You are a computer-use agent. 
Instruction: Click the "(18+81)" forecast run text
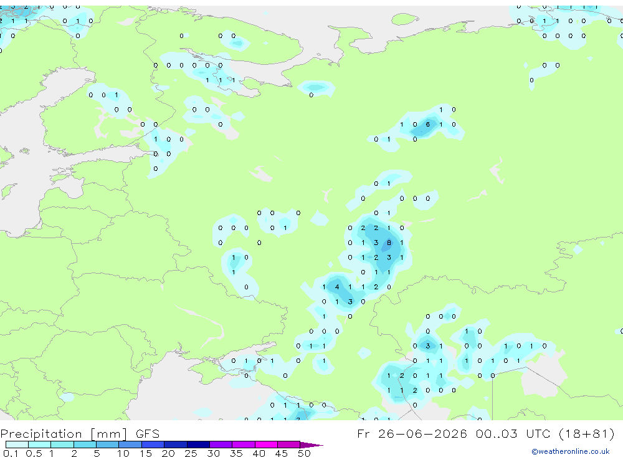pyautogui.click(x=586, y=433)
